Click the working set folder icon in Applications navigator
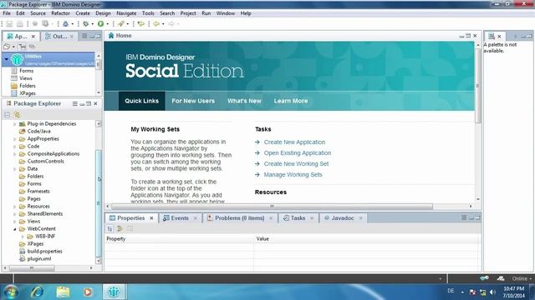The width and height of the screenshot is (535, 300). (x=7, y=47)
